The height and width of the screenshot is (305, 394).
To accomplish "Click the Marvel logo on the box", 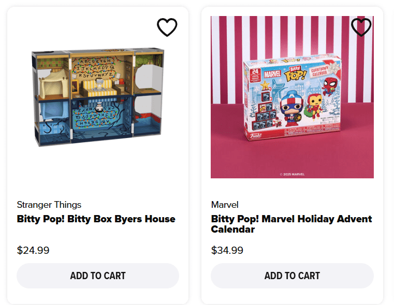I will (273, 74).
